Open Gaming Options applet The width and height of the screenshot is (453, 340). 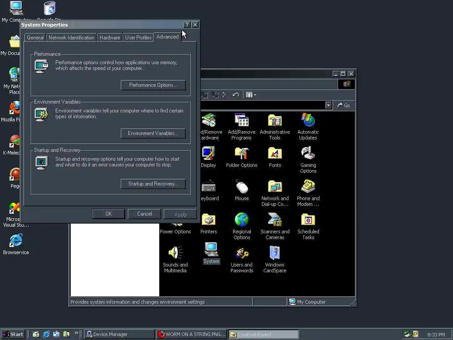tap(308, 160)
